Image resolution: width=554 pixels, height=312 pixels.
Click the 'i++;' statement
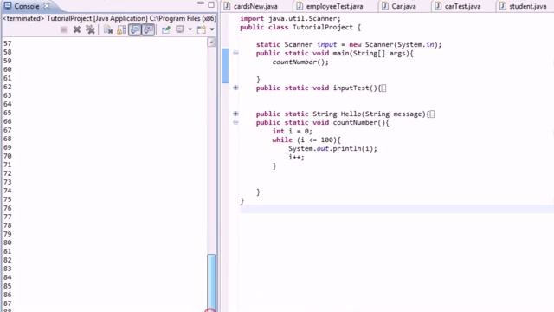coord(296,158)
